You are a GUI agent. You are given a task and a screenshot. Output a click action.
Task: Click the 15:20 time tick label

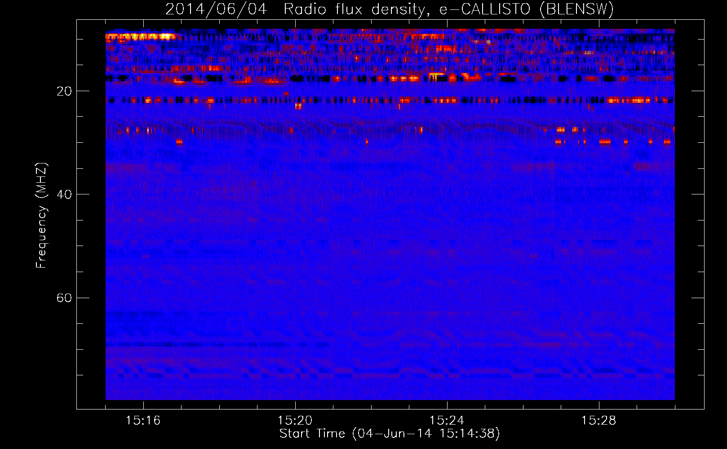point(295,421)
